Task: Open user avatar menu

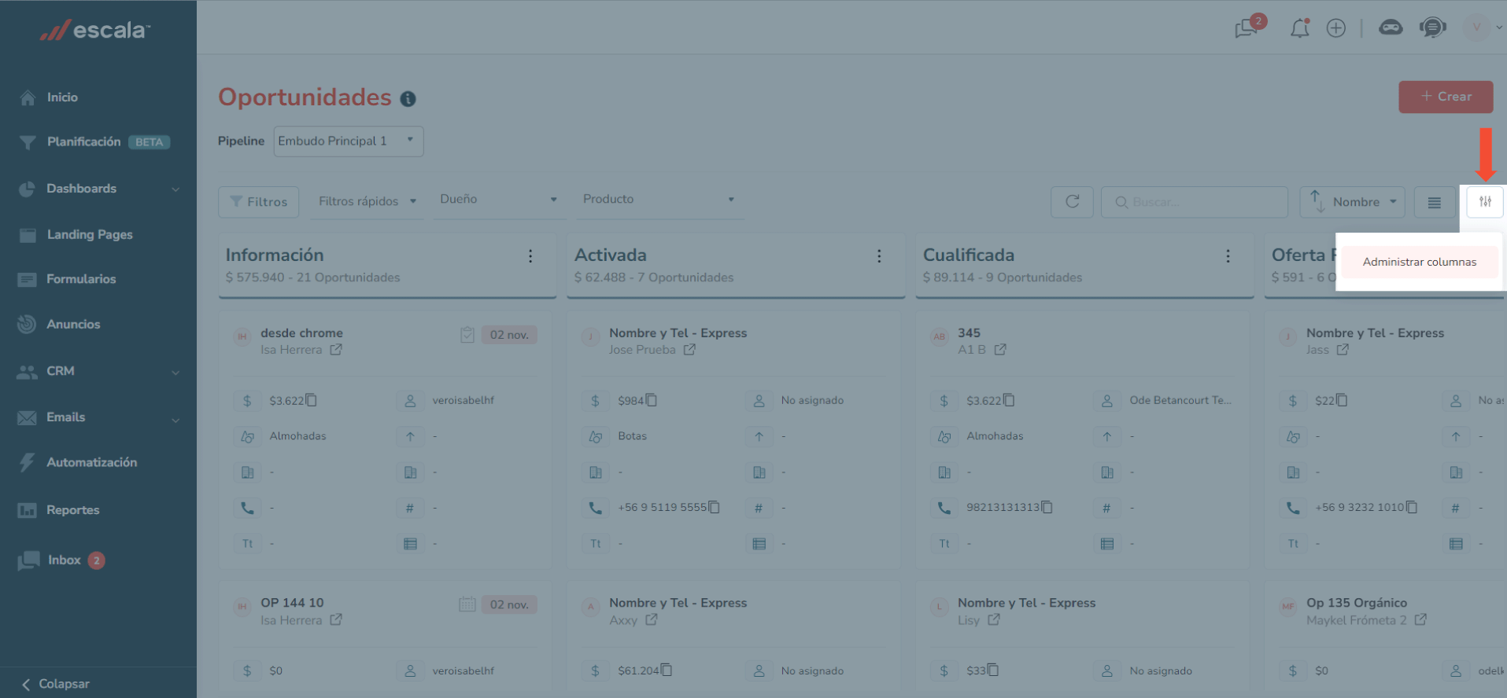Action: click(1476, 28)
